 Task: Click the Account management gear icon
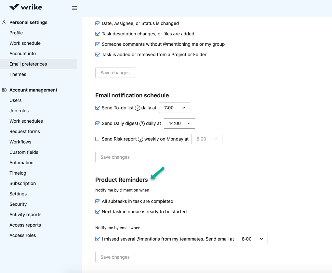(4, 90)
